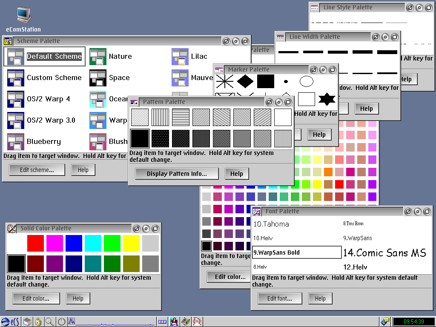Select the solid diamond marker
This screenshot has height=327, width=436.
pyautogui.click(x=245, y=81)
